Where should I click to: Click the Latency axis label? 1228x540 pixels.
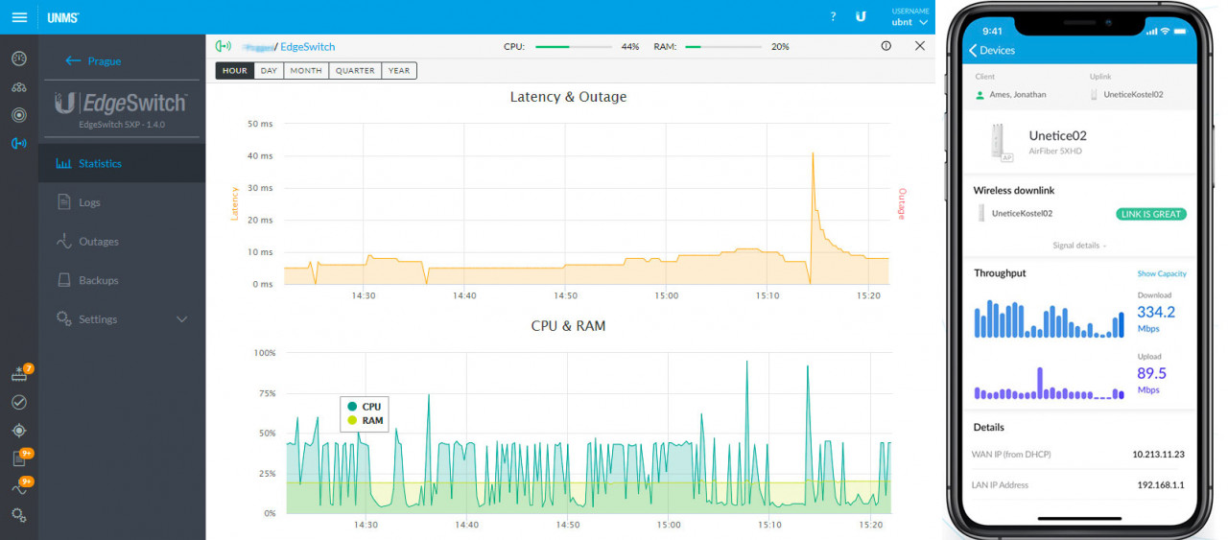233,203
